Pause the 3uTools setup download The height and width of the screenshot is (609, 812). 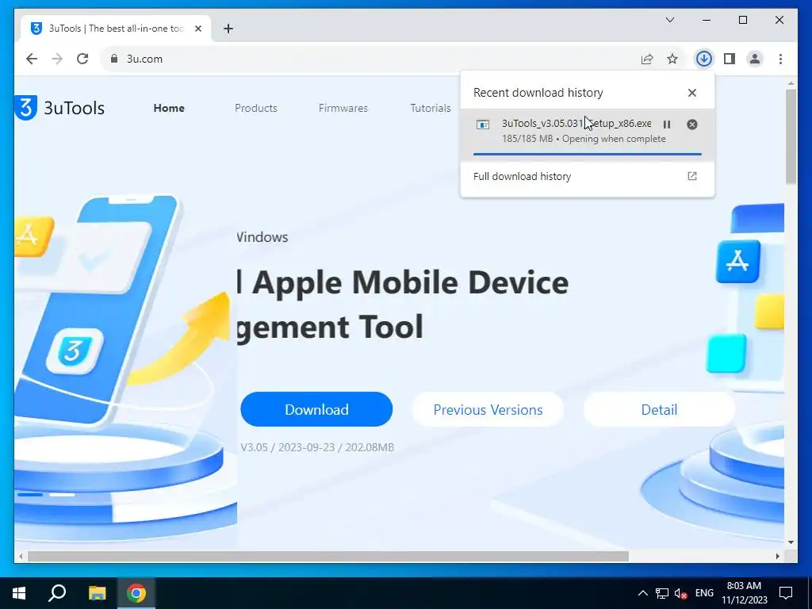click(667, 124)
